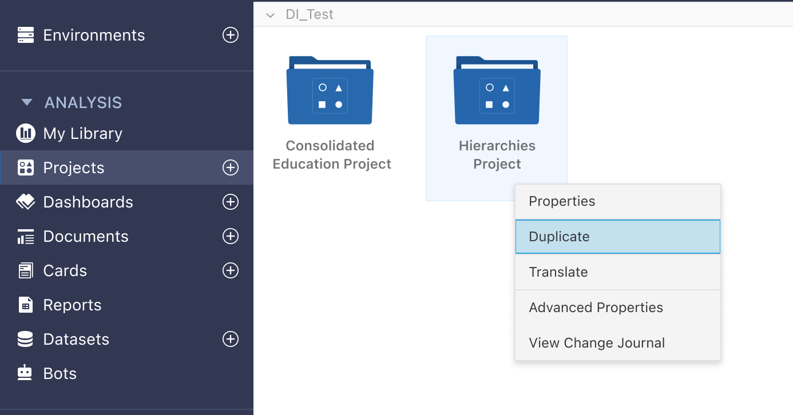Image resolution: width=793 pixels, height=415 pixels.
Task: Click the plus icon beside Cards
Action: [230, 270]
